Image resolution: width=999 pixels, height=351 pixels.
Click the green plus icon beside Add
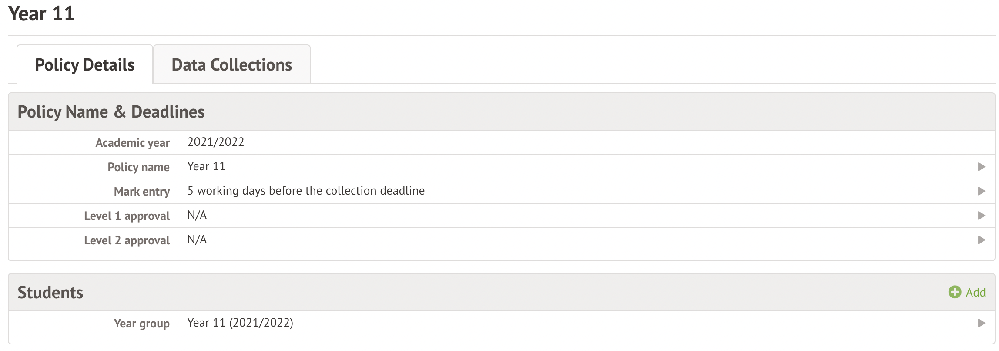[x=955, y=292]
